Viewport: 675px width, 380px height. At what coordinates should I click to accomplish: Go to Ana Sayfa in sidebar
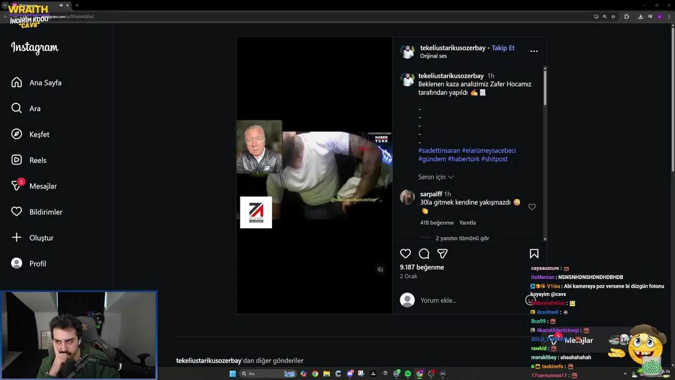click(45, 83)
